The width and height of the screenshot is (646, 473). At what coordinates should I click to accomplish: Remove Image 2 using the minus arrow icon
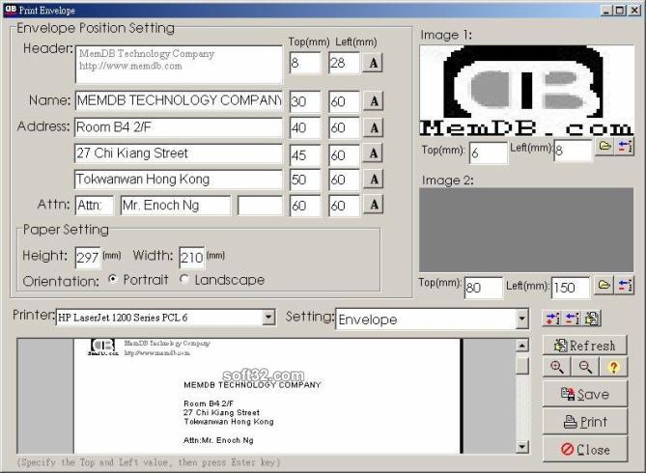[x=624, y=285]
